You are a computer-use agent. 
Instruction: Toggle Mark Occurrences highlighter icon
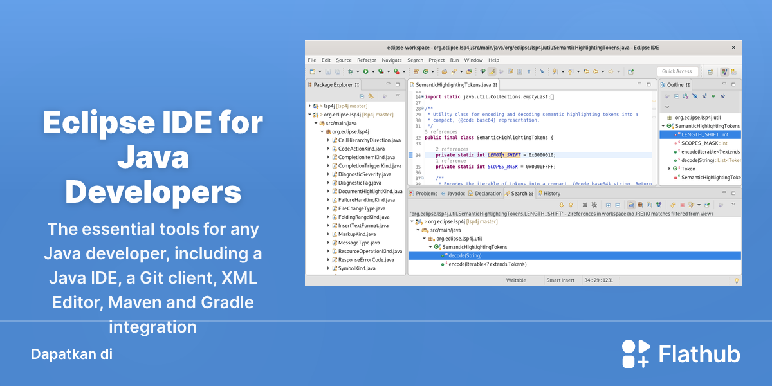pos(492,71)
